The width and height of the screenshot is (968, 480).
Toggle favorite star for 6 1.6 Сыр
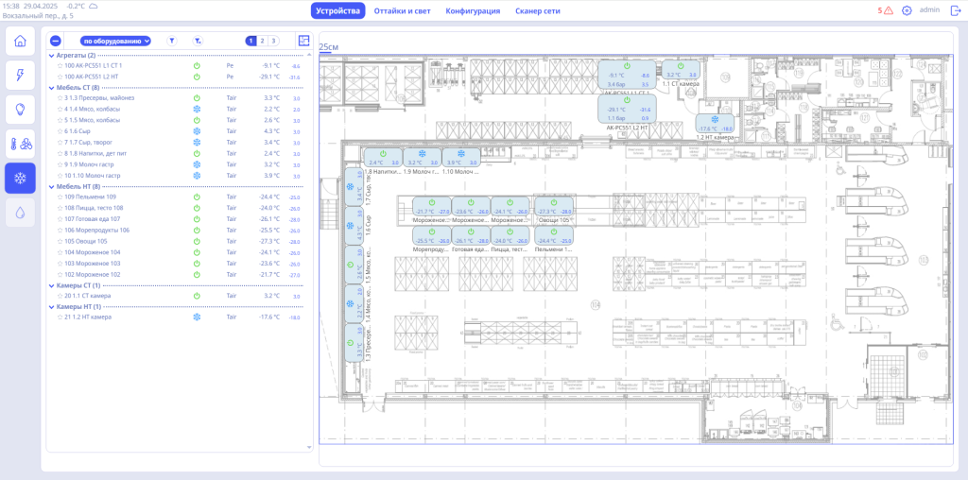pyautogui.click(x=60, y=130)
